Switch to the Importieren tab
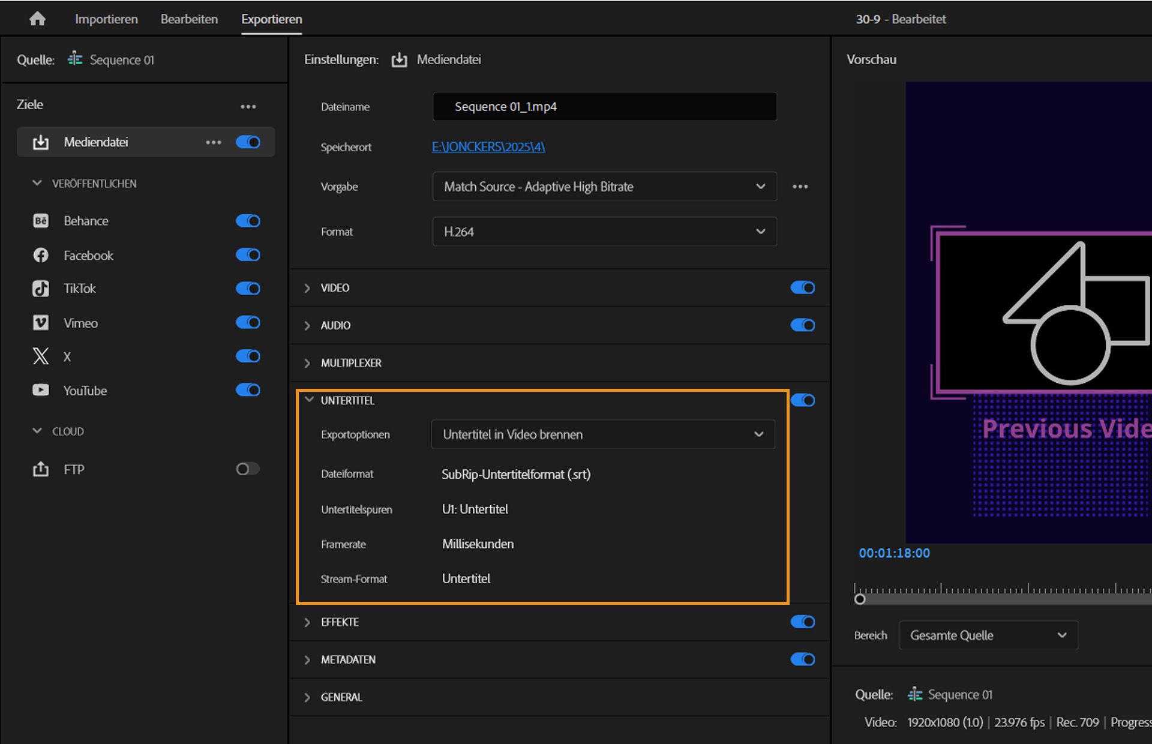This screenshot has width=1152, height=744. coord(106,19)
